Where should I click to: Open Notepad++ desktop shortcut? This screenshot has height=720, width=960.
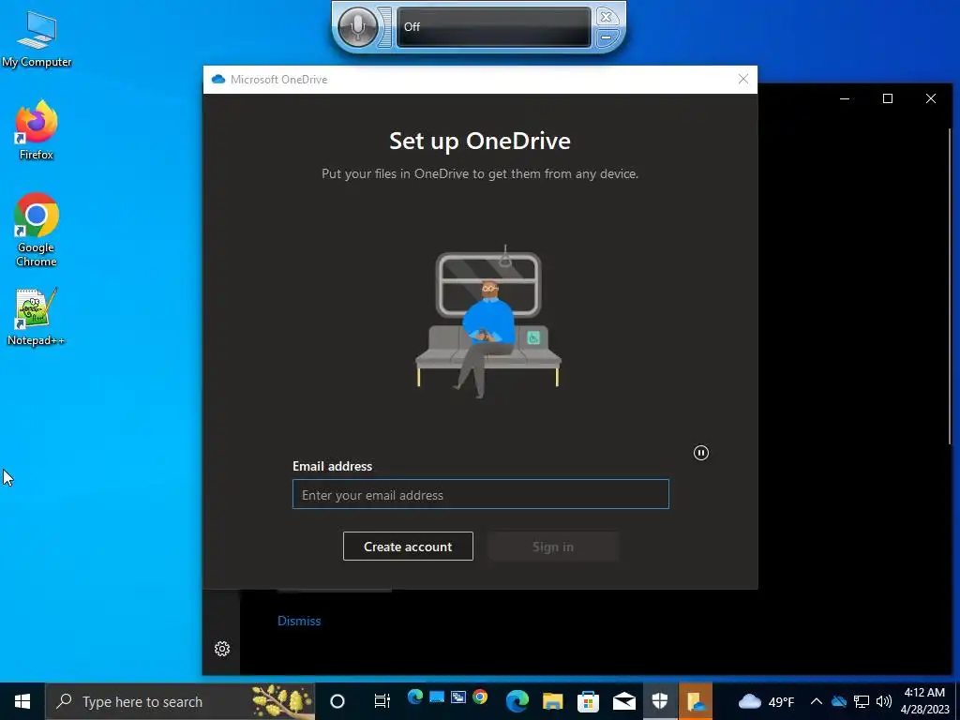click(36, 317)
